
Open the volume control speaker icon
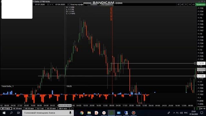click(x=182, y=113)
